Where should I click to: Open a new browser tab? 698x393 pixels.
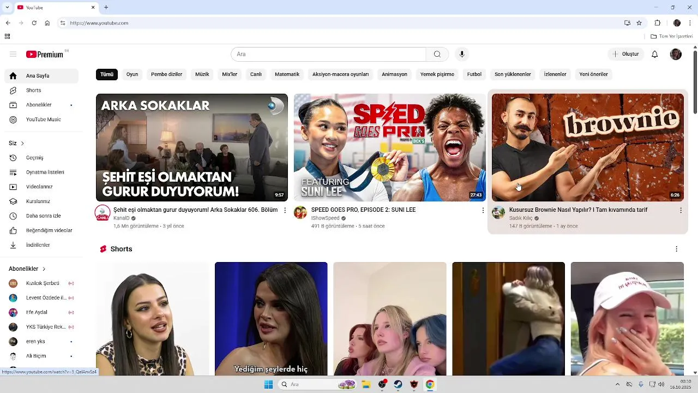[x=106, y=8]
